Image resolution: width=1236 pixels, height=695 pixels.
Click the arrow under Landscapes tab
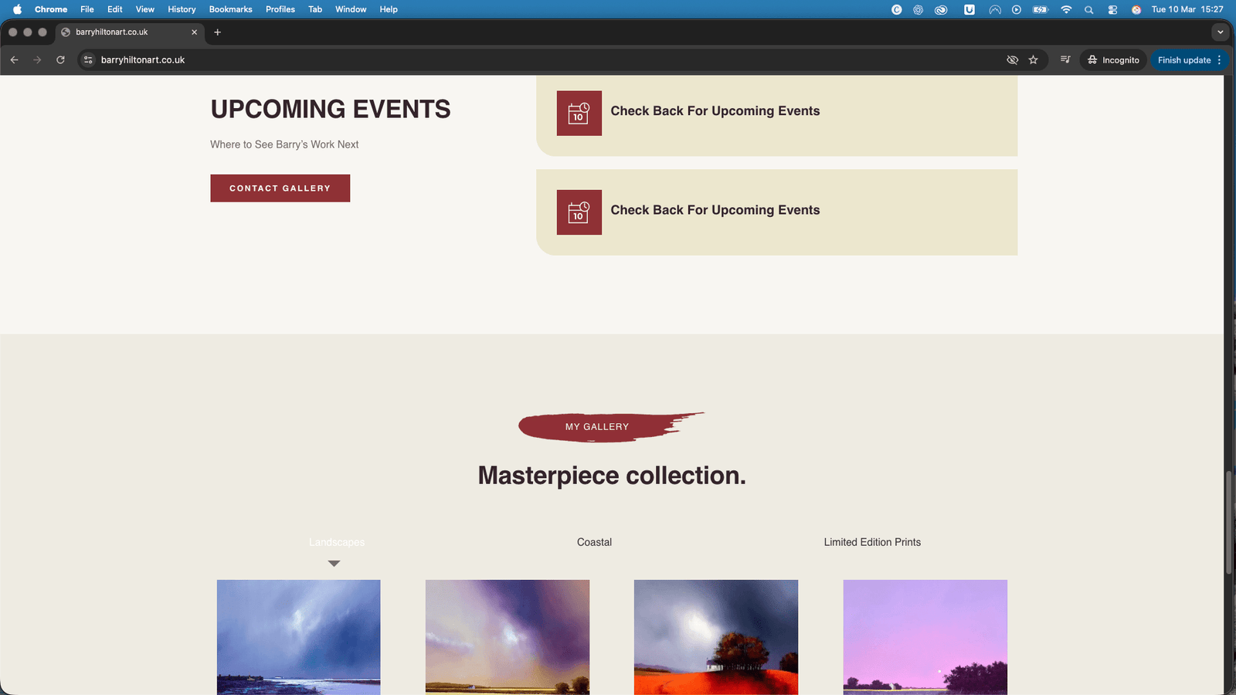334,564
